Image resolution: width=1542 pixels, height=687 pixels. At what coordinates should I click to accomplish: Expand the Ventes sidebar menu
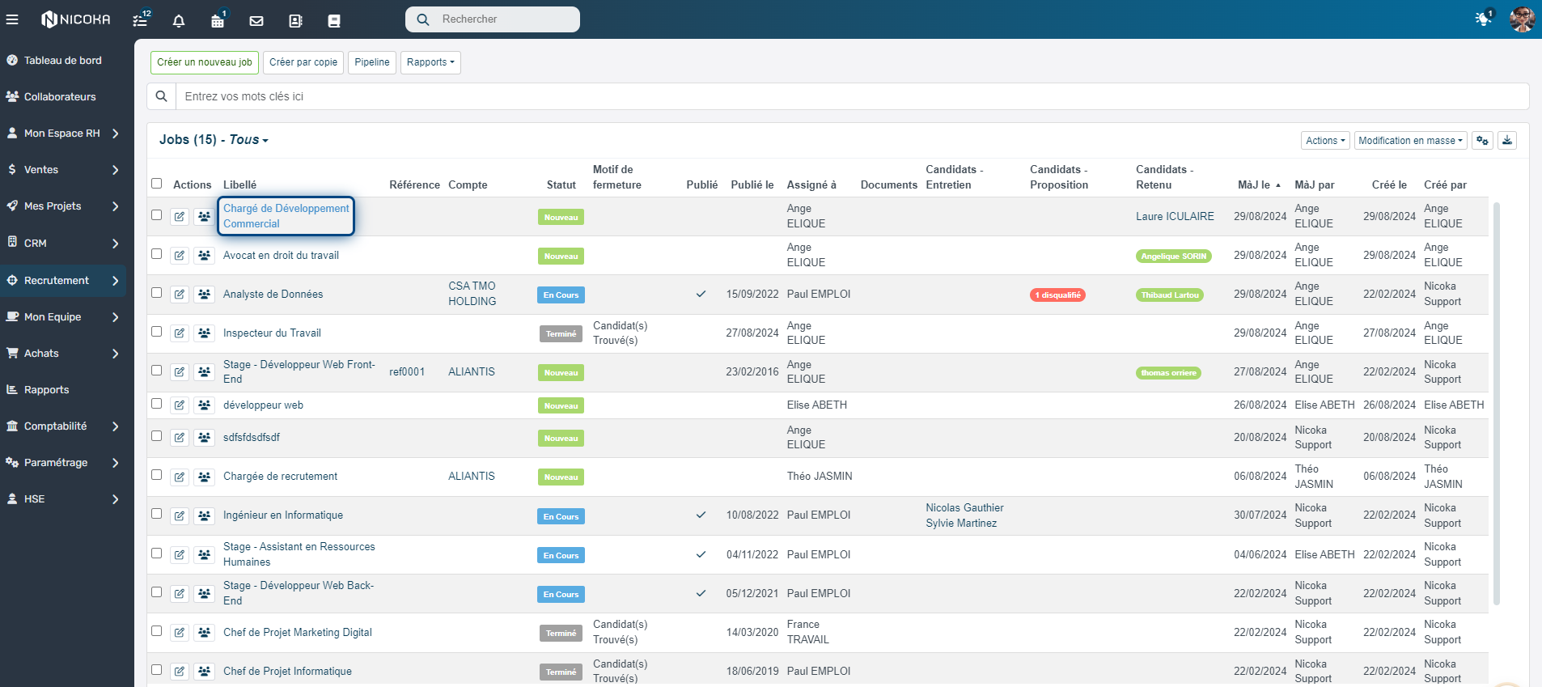63,170
